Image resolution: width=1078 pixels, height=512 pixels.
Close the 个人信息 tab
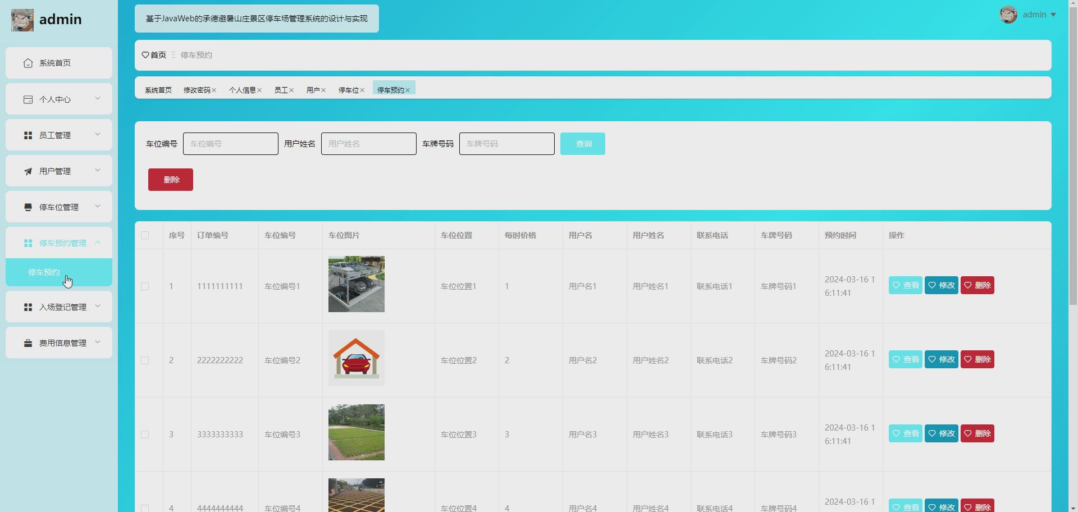click(259, 90)
